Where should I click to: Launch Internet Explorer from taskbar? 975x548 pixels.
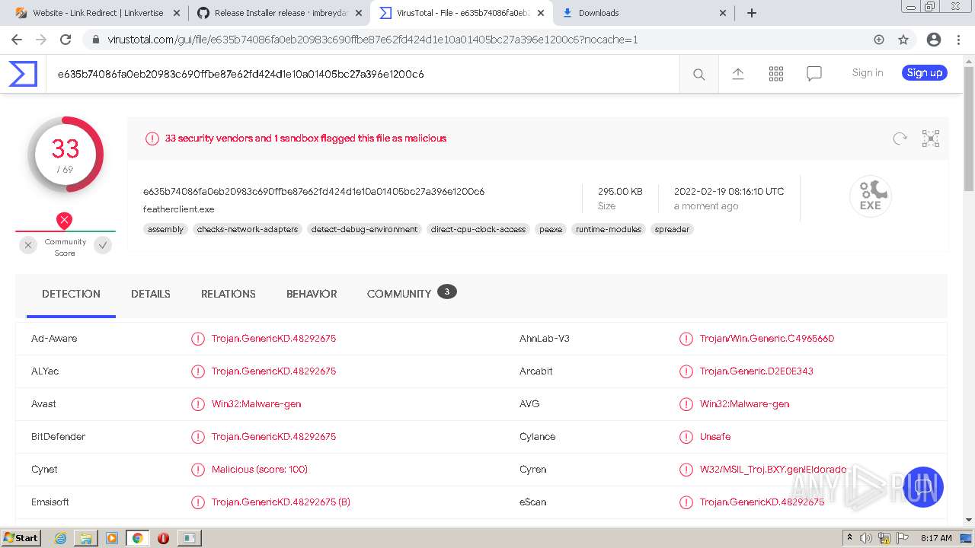pos(60,538)
